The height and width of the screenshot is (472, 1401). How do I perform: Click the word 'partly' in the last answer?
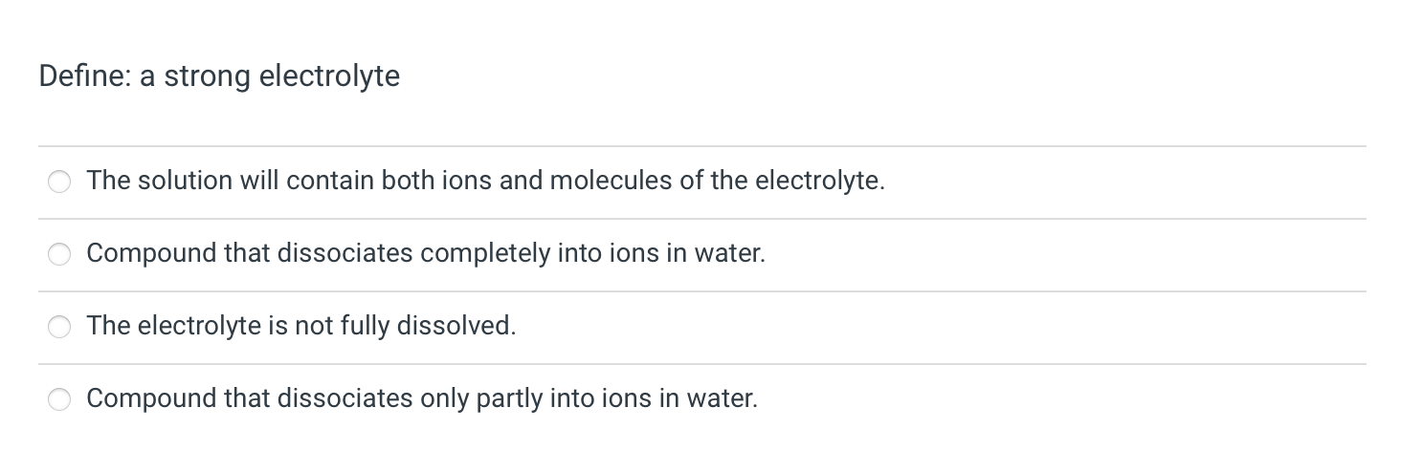click(x=508, y=398)
